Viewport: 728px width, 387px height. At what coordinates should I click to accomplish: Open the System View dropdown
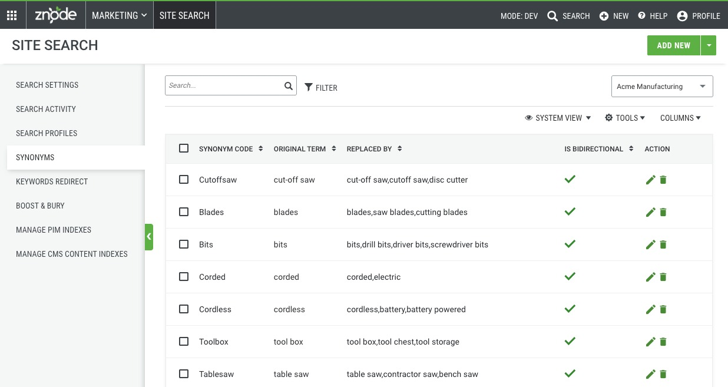[x=558, y=118]
